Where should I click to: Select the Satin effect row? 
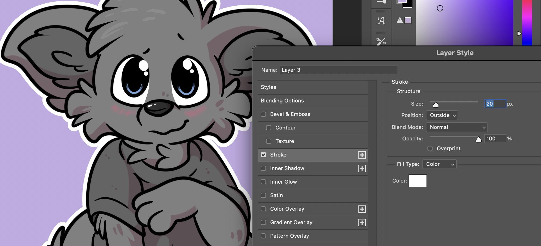click(x=276, y=195)
